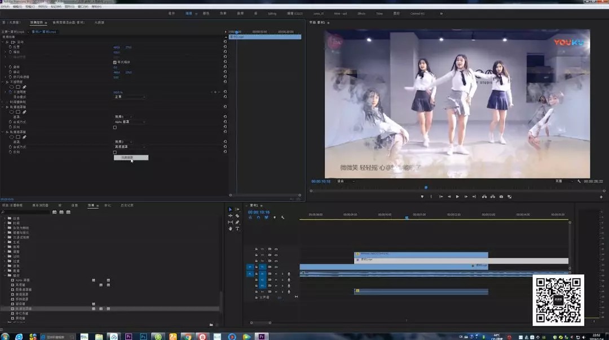Show more workspaces overflow arrow
The width and height of the screenshot is (609, 340).
tap(441, 14)
